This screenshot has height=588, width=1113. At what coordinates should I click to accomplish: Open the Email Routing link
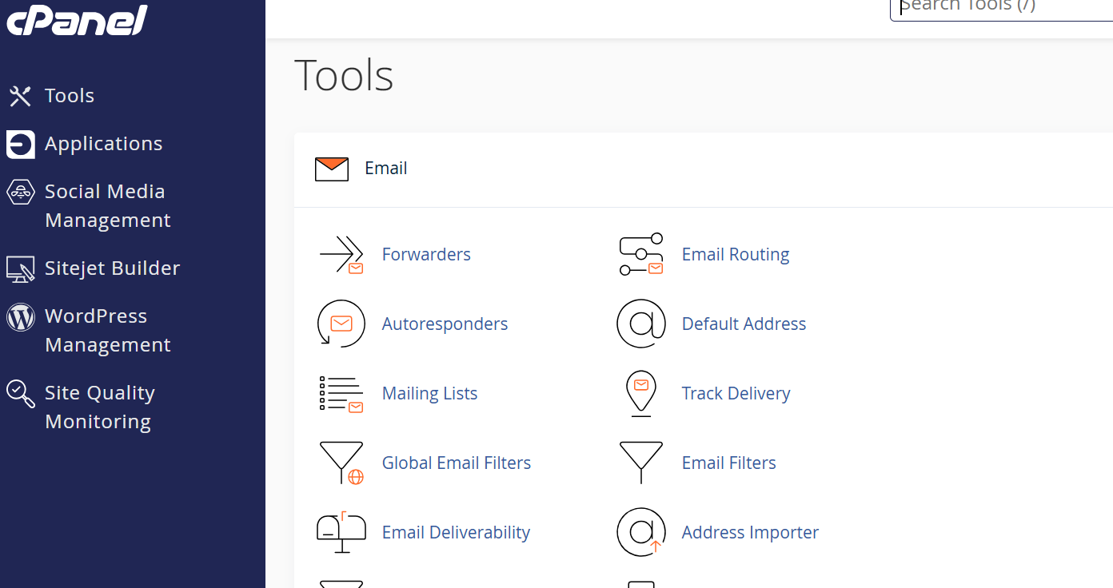736,255
